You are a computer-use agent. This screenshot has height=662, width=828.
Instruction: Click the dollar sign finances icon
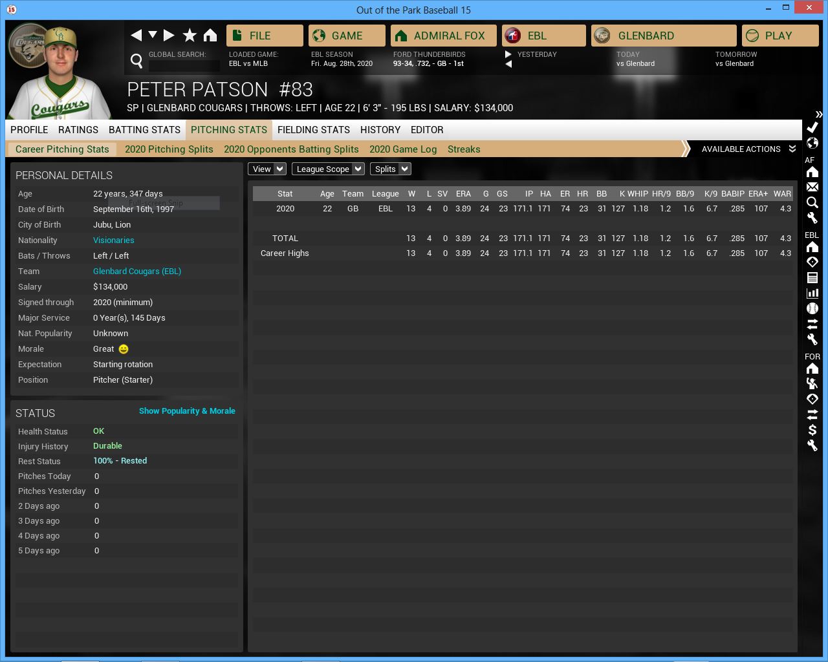812,430
